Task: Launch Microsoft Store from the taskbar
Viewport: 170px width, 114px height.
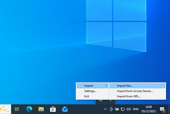Action: click(x=53, y=109)
